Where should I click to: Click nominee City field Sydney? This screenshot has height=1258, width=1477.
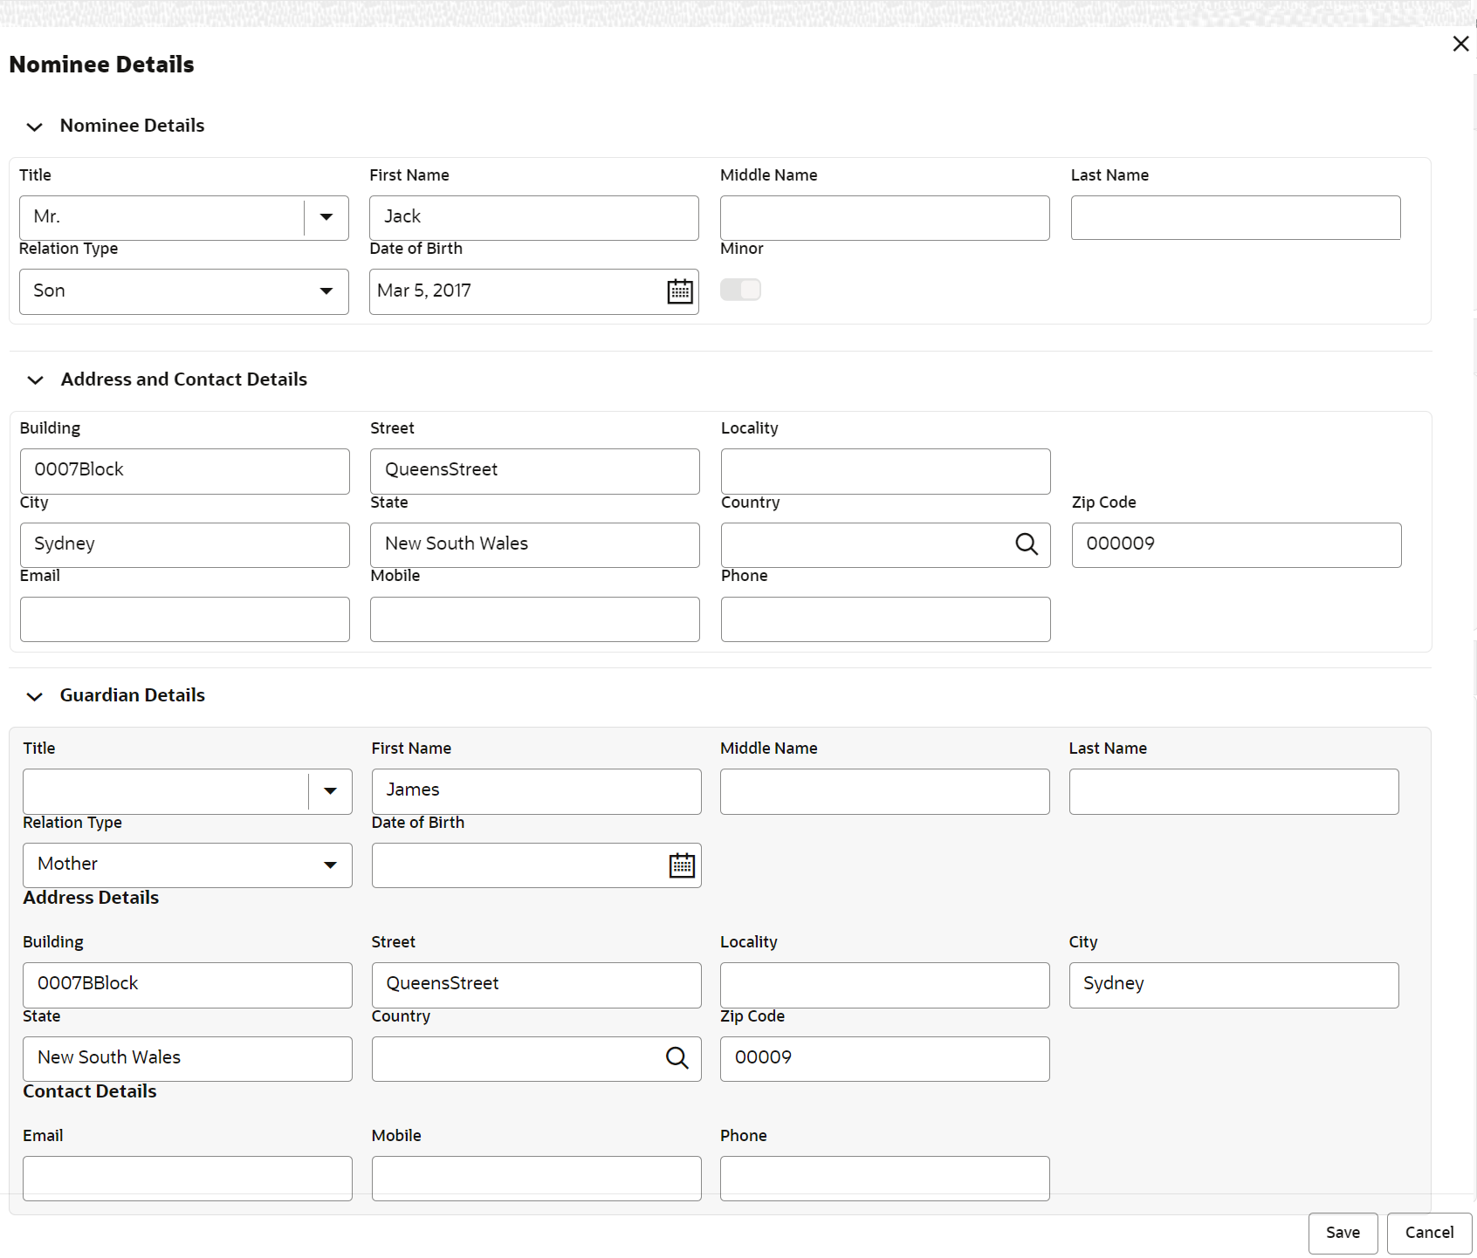pyautogui.click(x=185, y=545)
